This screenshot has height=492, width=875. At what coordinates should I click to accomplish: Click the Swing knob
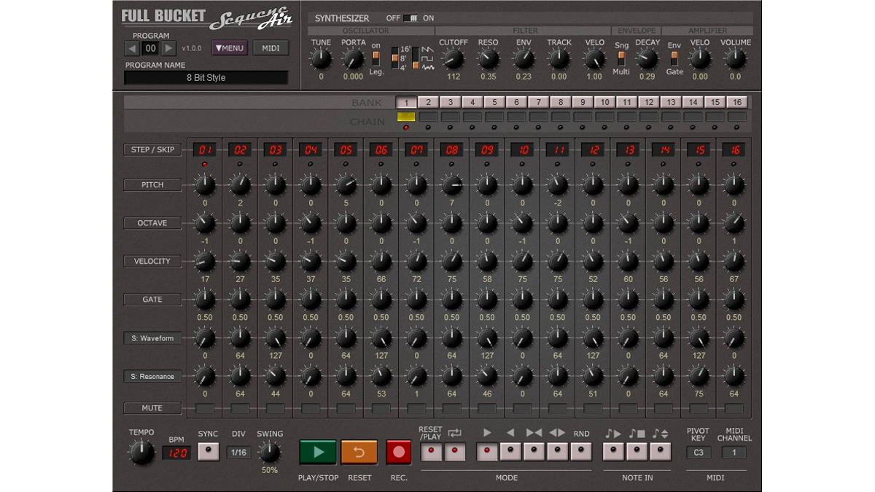coord(270,453)
